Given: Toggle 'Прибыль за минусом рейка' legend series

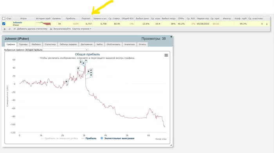Looking at the screenshot, I should click(59, 138).
